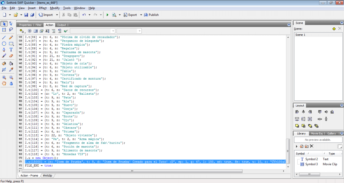Select the Line drawing tool
This screenshot has width=344, height=183.
pyautogui.click(x=4, y=38)
